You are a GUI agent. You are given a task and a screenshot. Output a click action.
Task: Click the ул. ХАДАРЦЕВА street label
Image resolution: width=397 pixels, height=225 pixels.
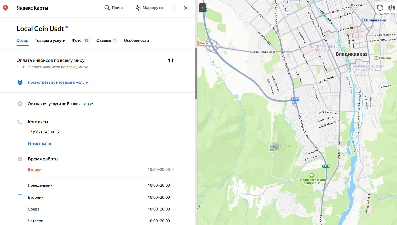pyautogui.click(x=265, y=39)
